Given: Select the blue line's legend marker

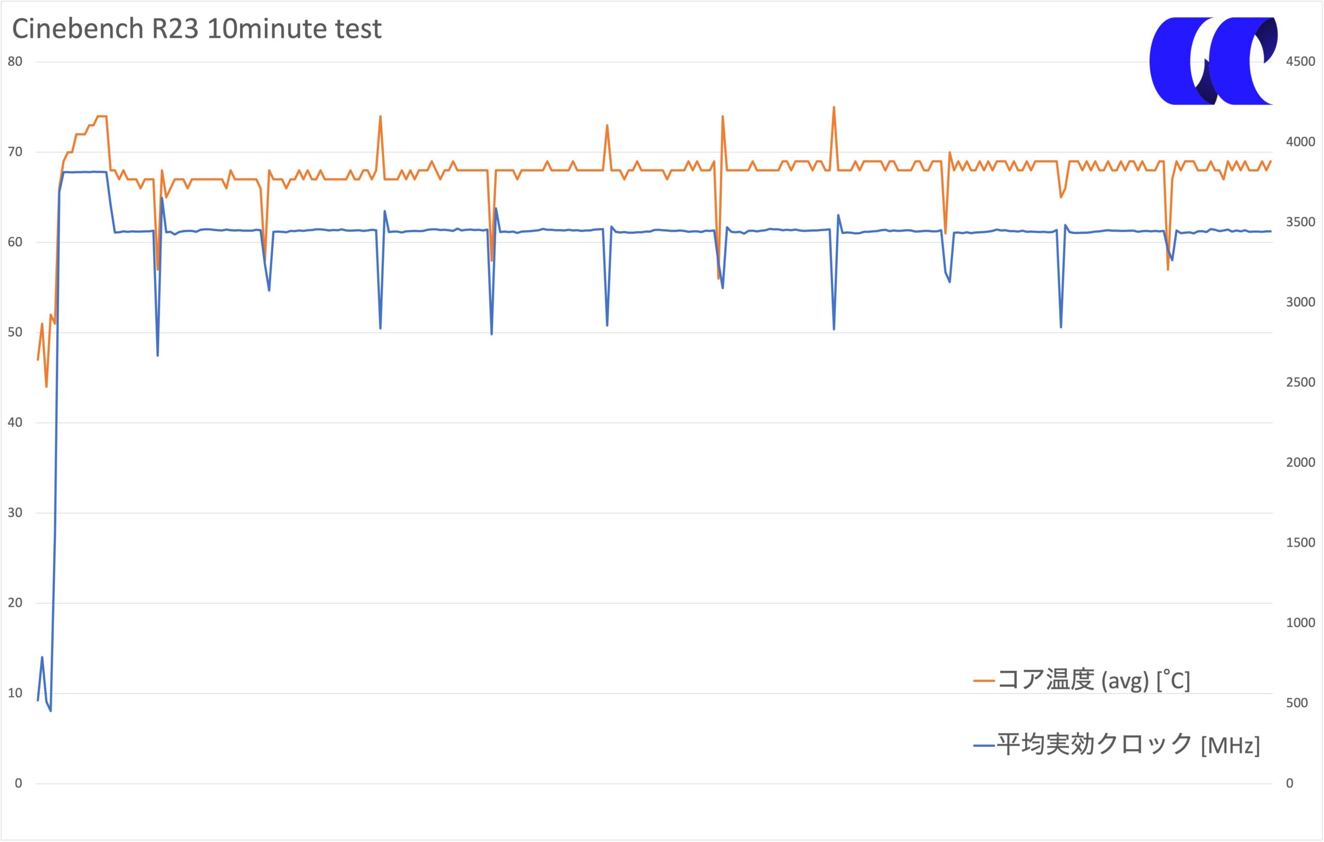Looking at the screenshot, I should point(984,746).
